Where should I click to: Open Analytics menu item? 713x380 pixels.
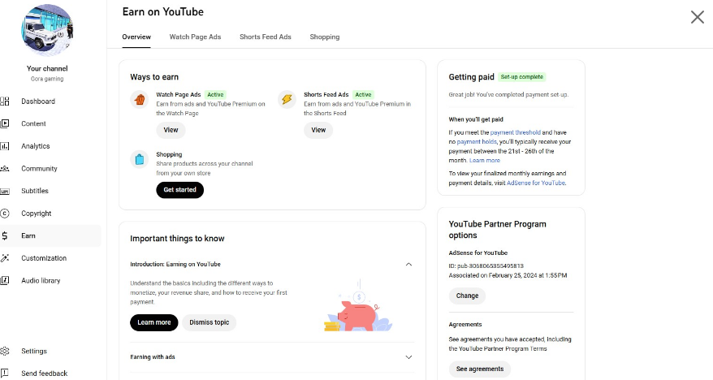point(36,146)
